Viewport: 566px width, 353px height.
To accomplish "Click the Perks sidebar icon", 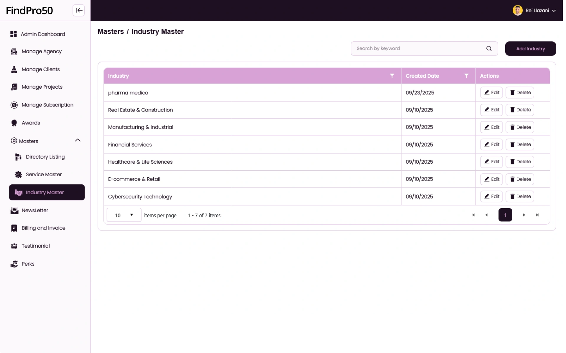I will tap(14, 264).
